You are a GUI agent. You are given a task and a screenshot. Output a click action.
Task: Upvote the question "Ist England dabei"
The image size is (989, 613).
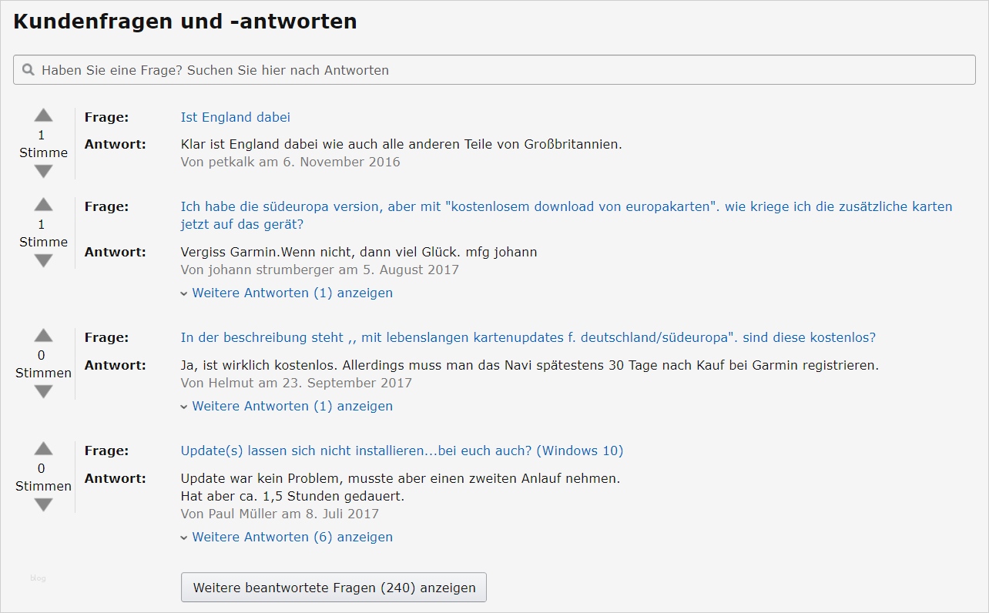coord(43,116)
